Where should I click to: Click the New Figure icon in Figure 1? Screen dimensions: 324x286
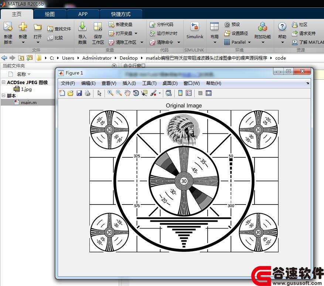click(62, 93)
